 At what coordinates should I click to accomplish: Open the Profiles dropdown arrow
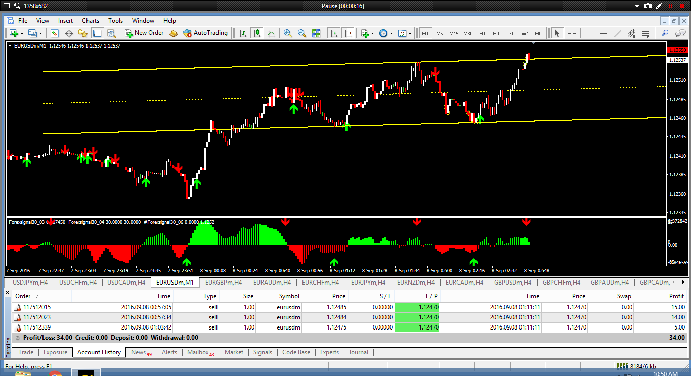point(41,34)
